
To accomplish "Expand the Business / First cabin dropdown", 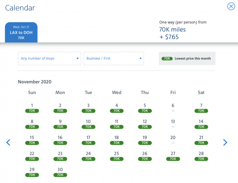I will click(113, 58).
